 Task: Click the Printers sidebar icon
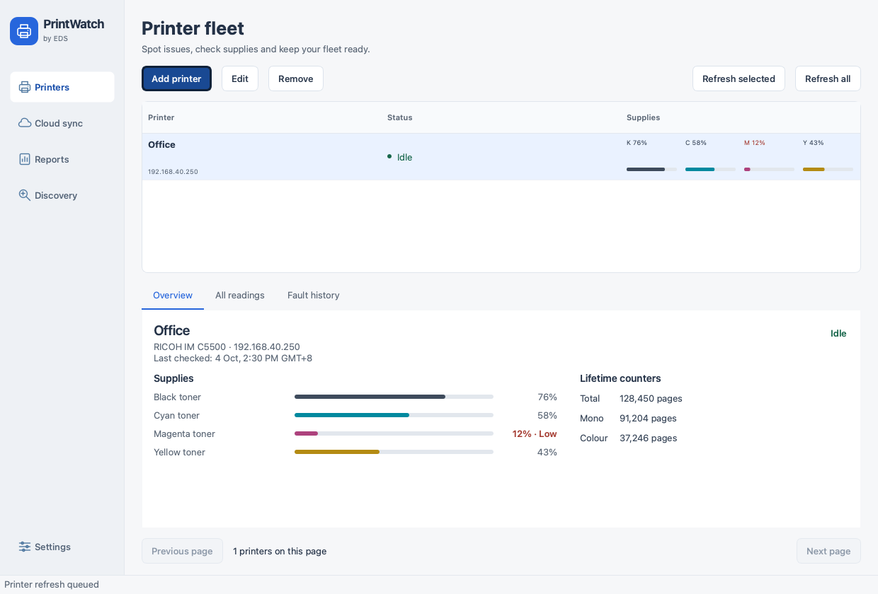(25, 87)
